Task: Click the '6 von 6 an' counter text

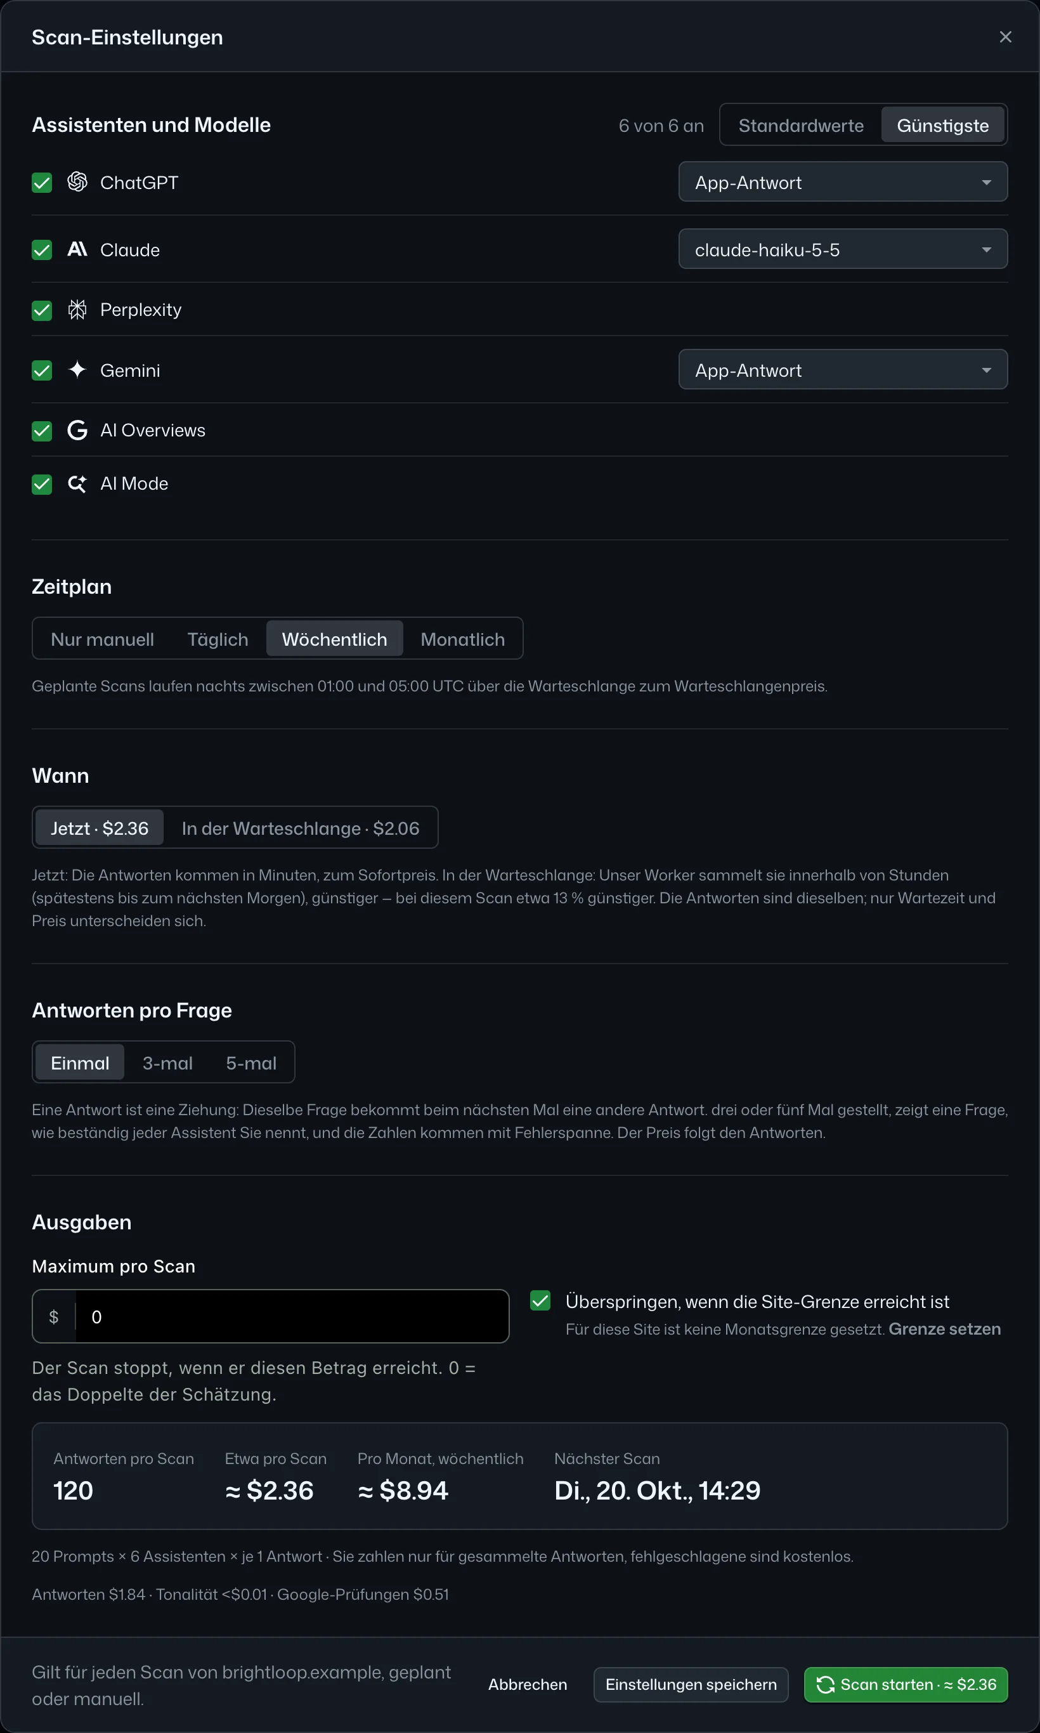Action: 661,126
